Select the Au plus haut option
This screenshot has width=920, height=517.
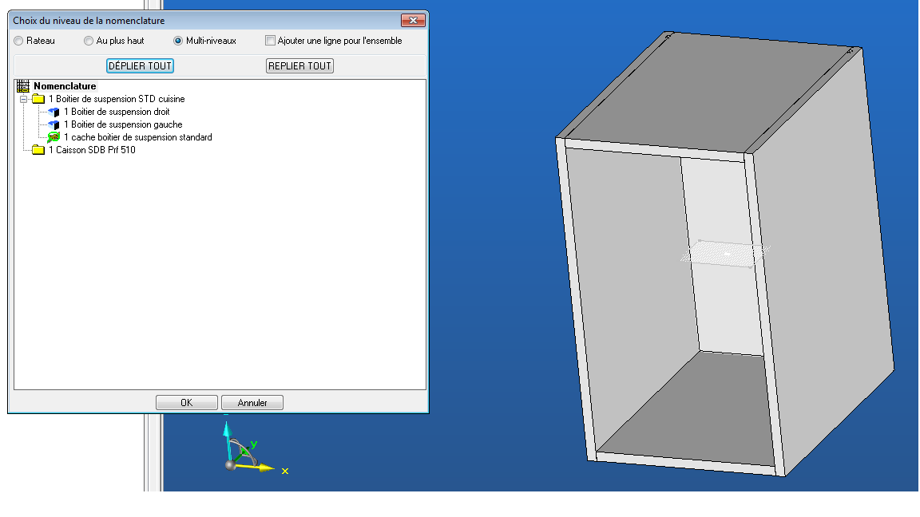coord(89,41)
